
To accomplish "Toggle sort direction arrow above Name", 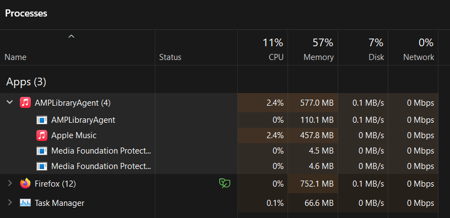I will pos(71,36).
